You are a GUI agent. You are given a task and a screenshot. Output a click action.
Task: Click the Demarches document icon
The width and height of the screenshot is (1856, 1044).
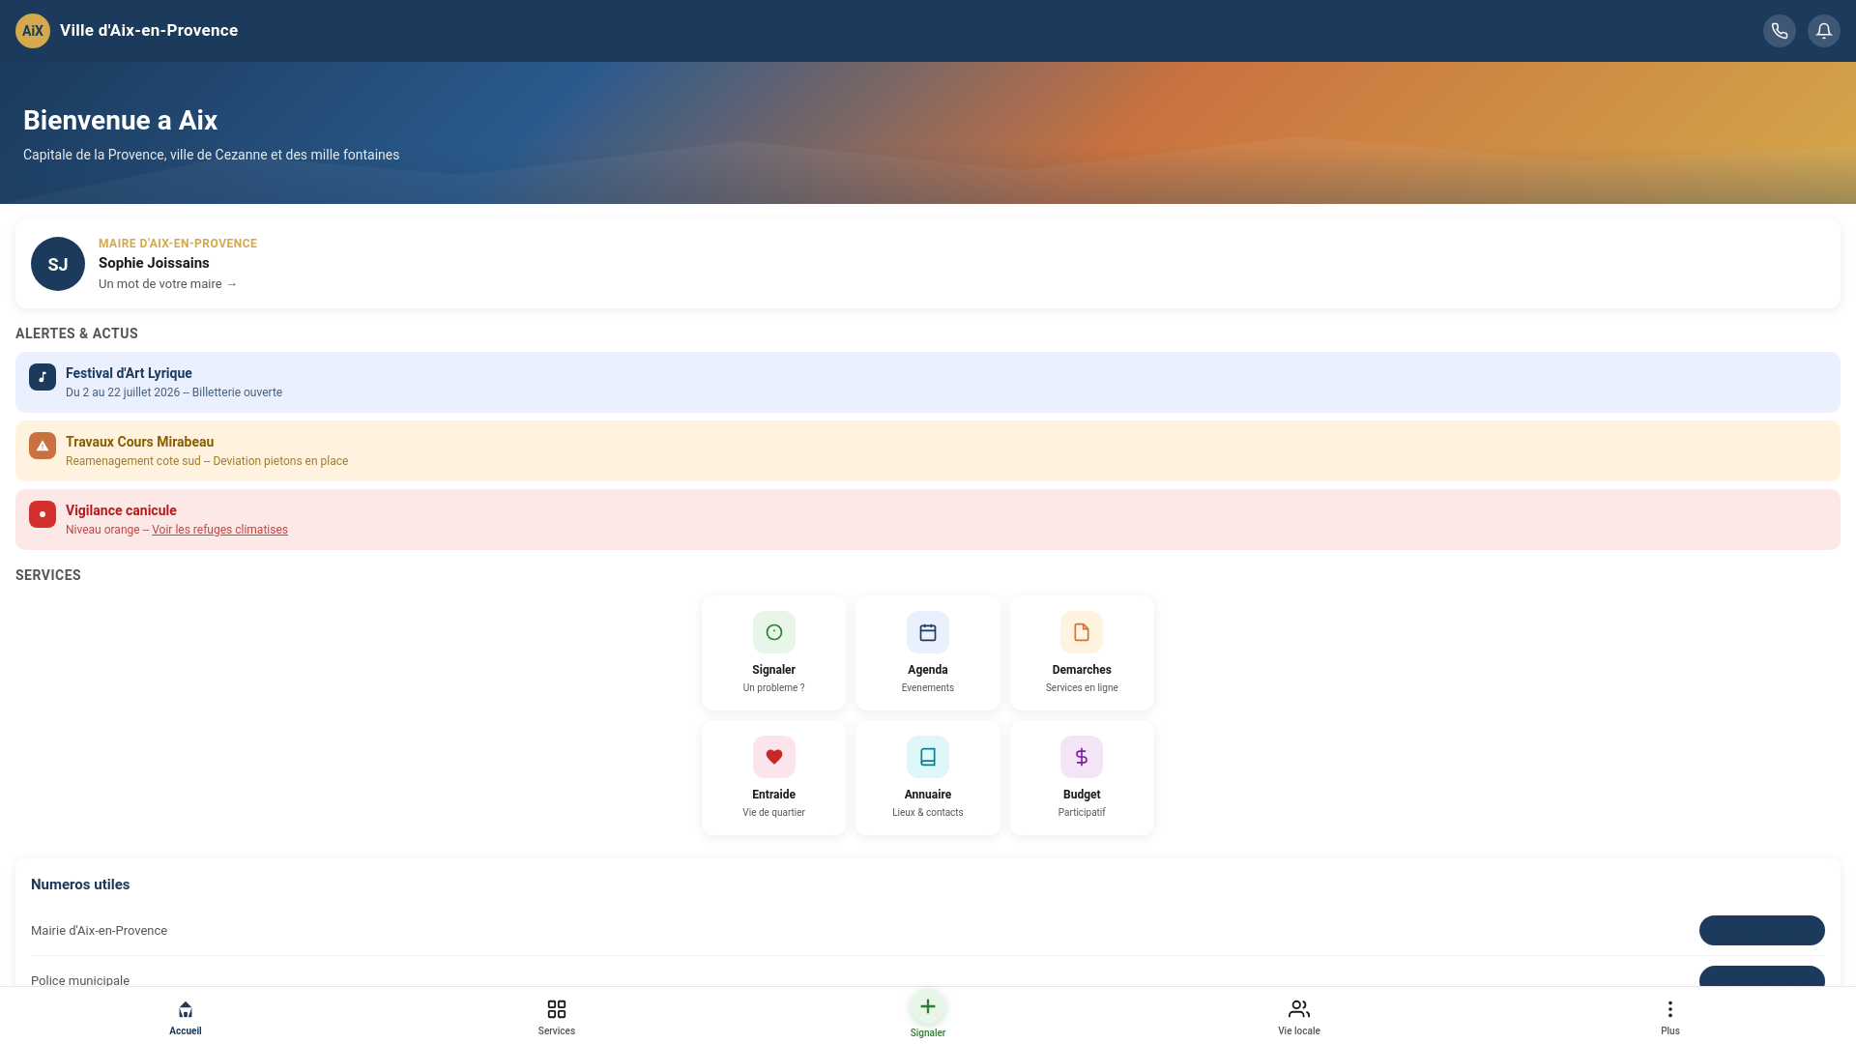click(x=1082, y=632)
